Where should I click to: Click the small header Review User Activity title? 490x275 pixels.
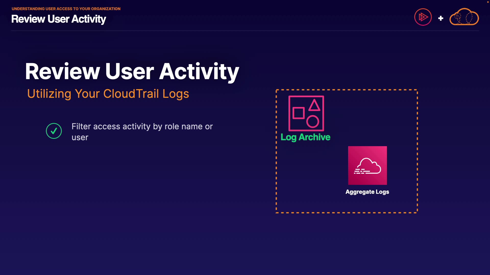coord(58,19)
